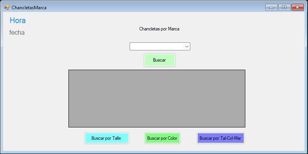Viewport: 308px width, 154px height.
Task: Click the ChancletasMarca window icon
Action: (7, 7)
